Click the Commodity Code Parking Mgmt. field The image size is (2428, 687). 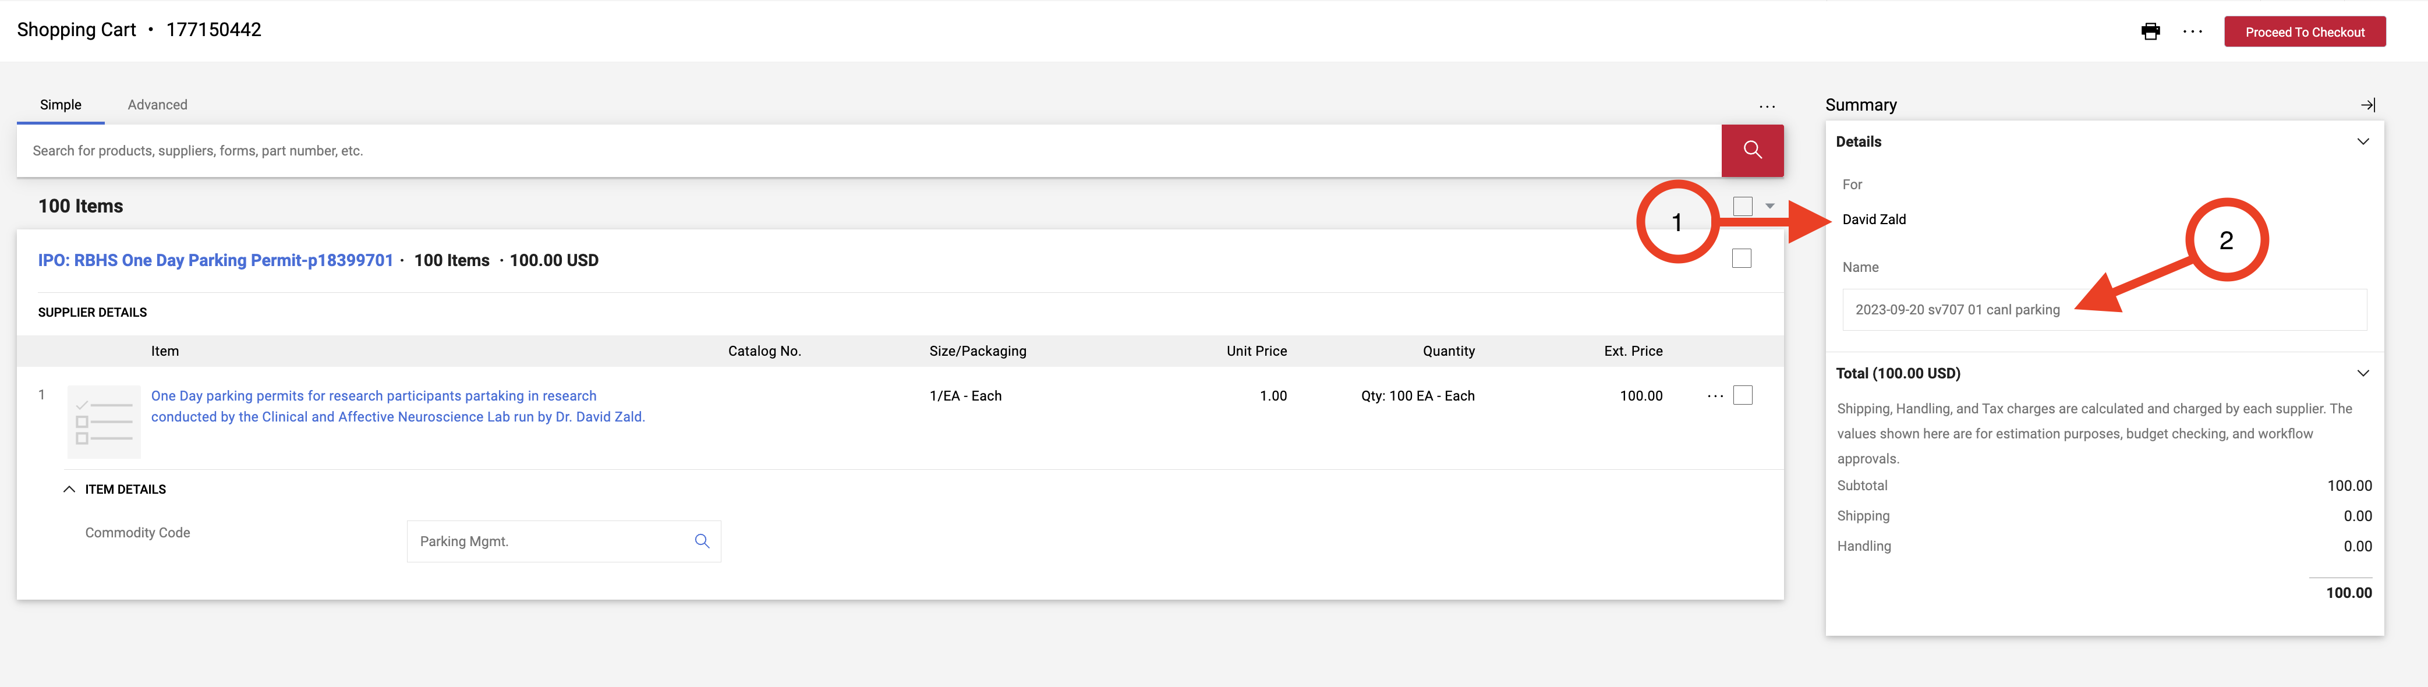pyautogui.click(x=564, y=542)
